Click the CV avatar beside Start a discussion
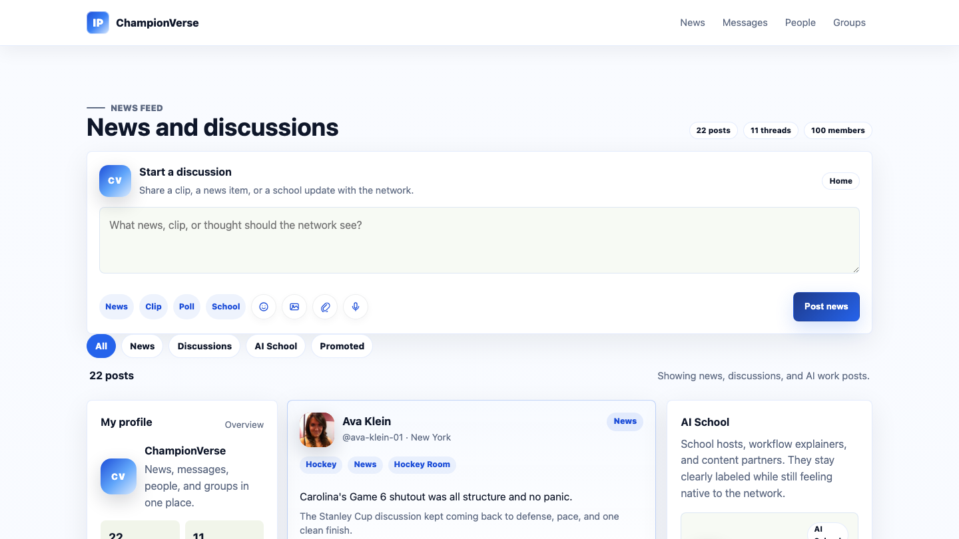Image resolution: width=959 pixels, height=539 pixels. (x=115, y=181)
